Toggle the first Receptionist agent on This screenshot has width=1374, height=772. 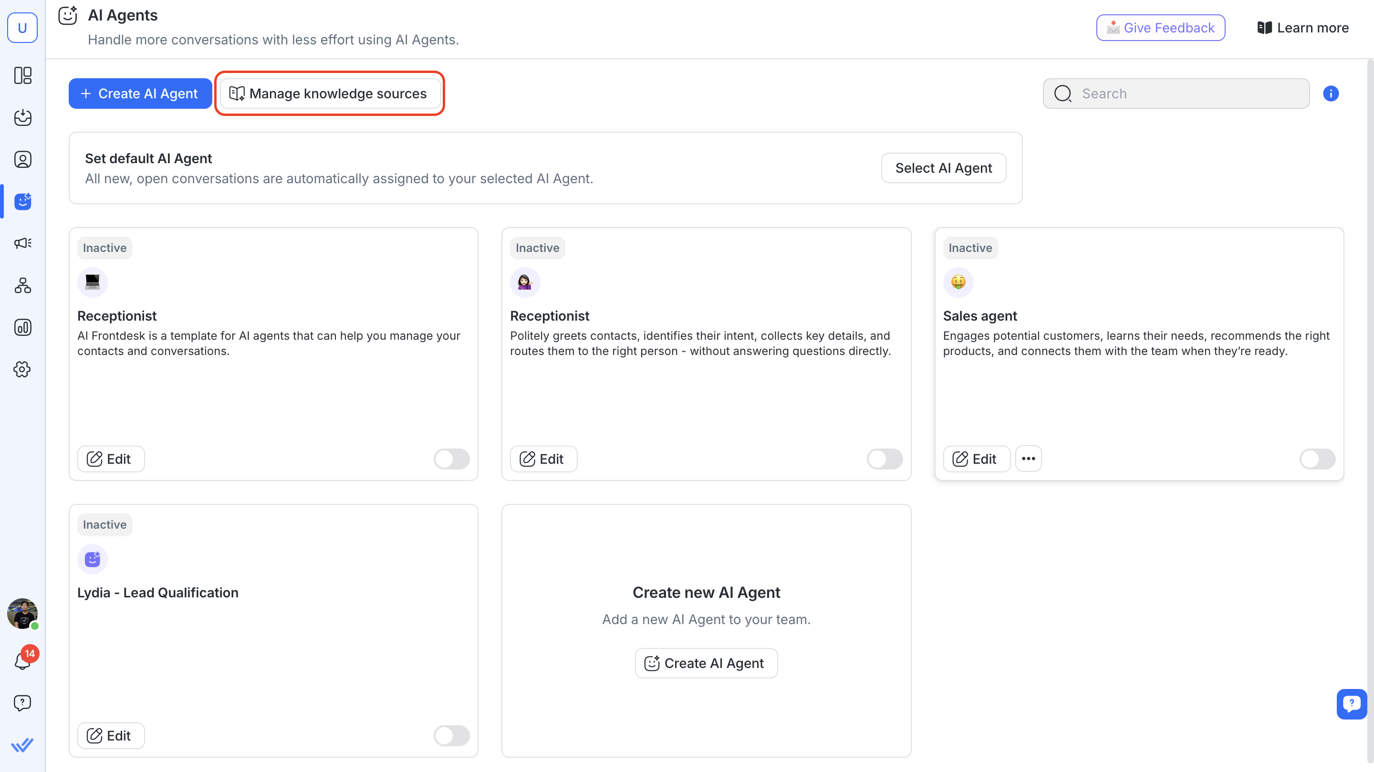coord(451,459)
